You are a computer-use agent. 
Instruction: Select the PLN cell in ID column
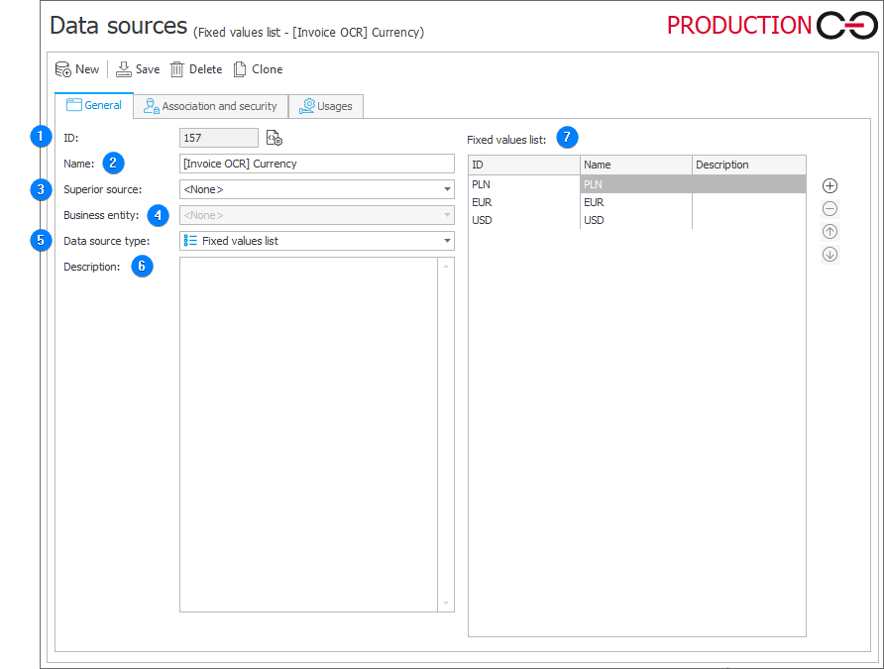(523, 184)
